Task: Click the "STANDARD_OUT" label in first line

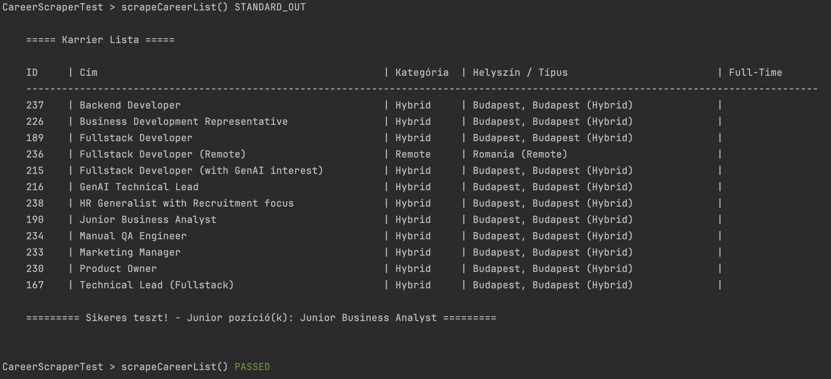Action: (270, 7)
